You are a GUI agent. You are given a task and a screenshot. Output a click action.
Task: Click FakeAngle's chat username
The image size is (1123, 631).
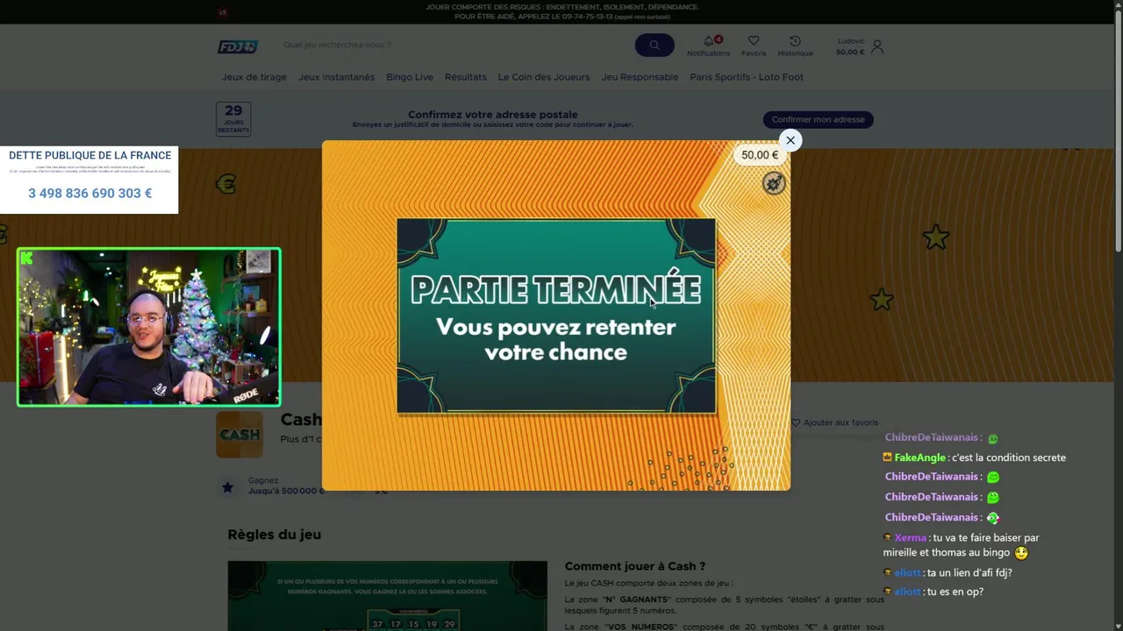tap(919, 457)
